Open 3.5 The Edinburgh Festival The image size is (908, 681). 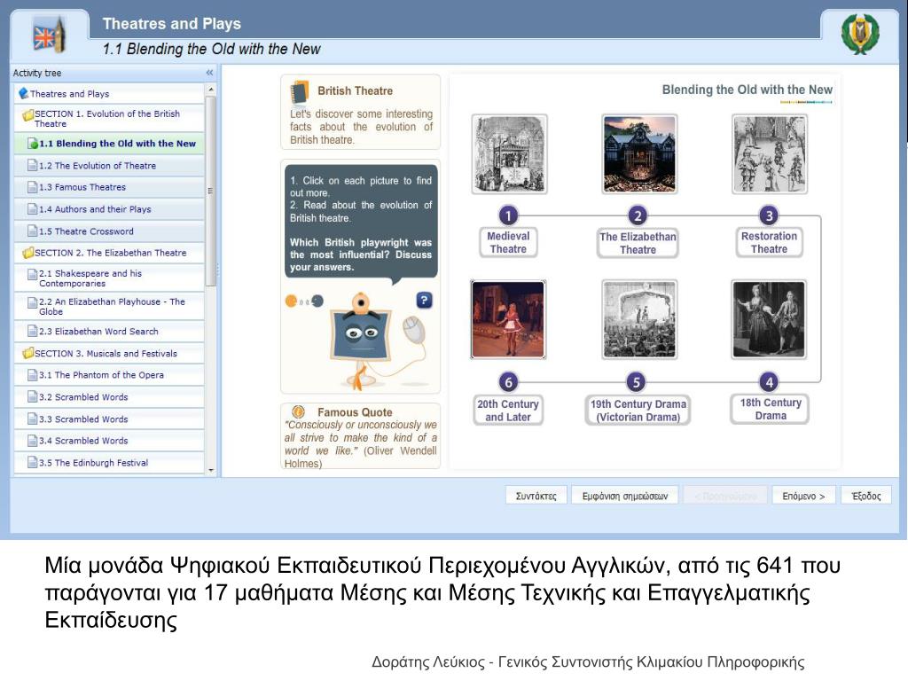tap(109, 463)
